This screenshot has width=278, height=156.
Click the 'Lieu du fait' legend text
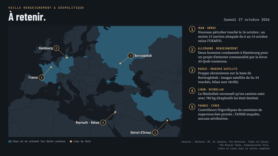pos(82,141)
